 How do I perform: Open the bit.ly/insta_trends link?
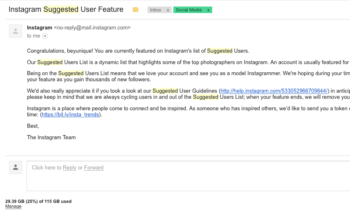(70, 115)
